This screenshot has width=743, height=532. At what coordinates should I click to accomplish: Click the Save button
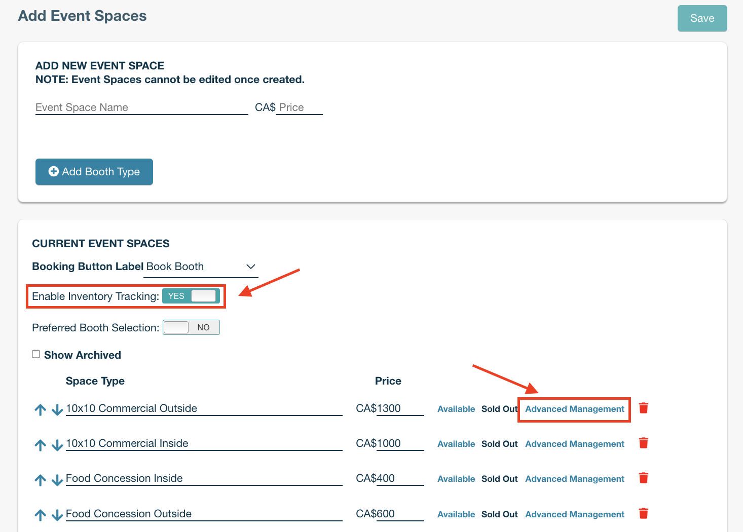[x=702, y=18]
